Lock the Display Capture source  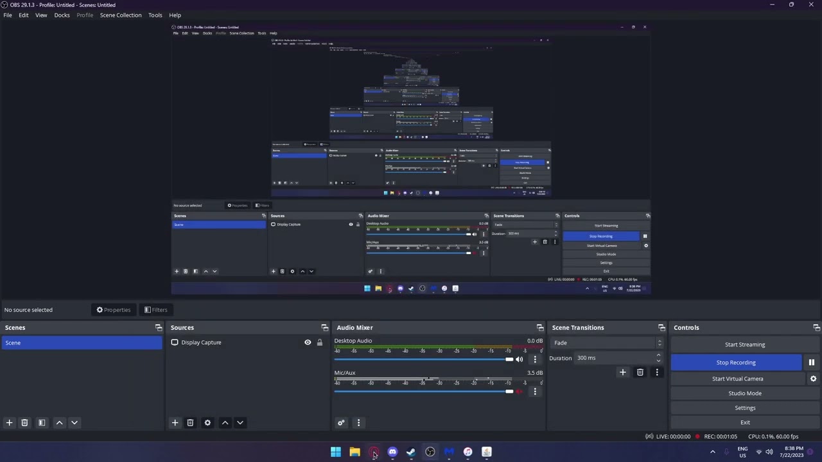pyautogui.click(x=319, y=343)
